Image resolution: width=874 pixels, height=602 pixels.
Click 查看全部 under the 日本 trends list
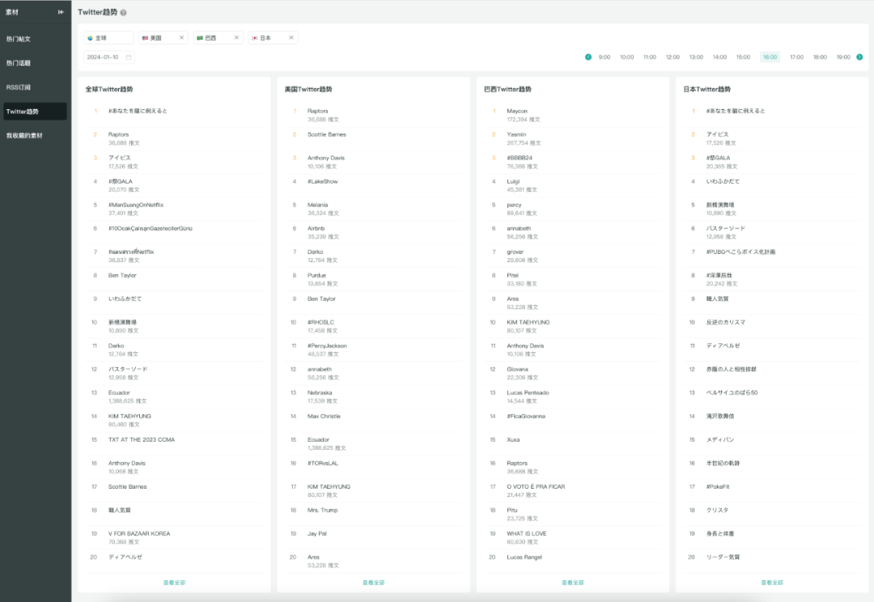tap(772, 583)
